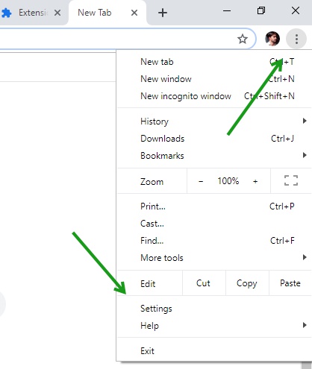The height and width of the screenshot is (369, 312).
Task: Click the Copy button in the Edit row
Action: pos(247,283)
